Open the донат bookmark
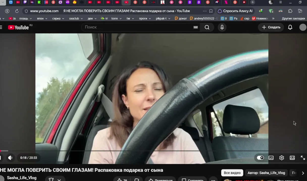 pos(181,19)
